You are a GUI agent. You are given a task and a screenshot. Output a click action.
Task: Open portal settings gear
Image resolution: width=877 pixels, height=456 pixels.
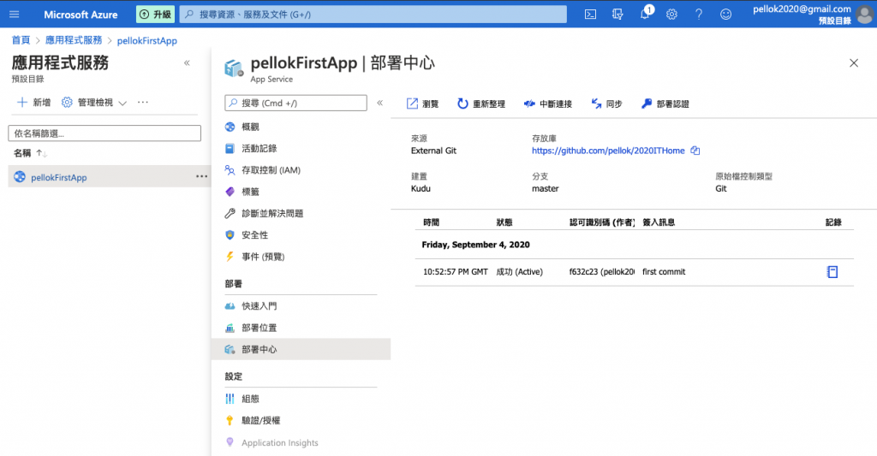coord(671,15)
